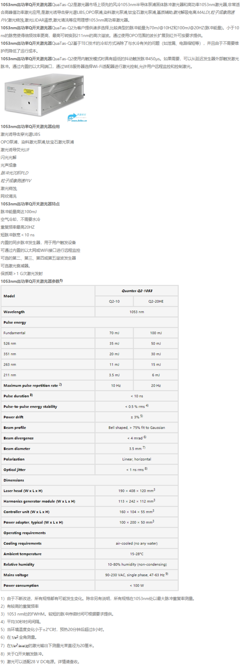Select the '20 Hz' cell
242x667 pixels.
[x=156, y=385]
